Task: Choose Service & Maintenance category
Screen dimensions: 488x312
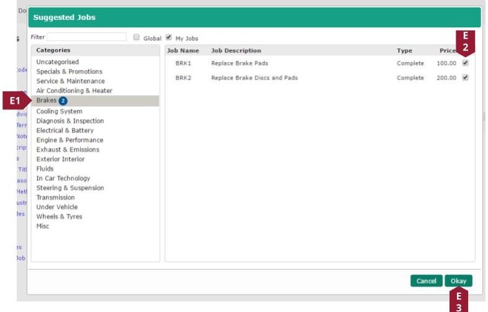Action: coord(70,81)
